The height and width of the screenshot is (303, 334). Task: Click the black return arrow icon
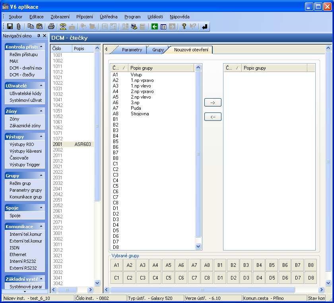pos(205,26)
